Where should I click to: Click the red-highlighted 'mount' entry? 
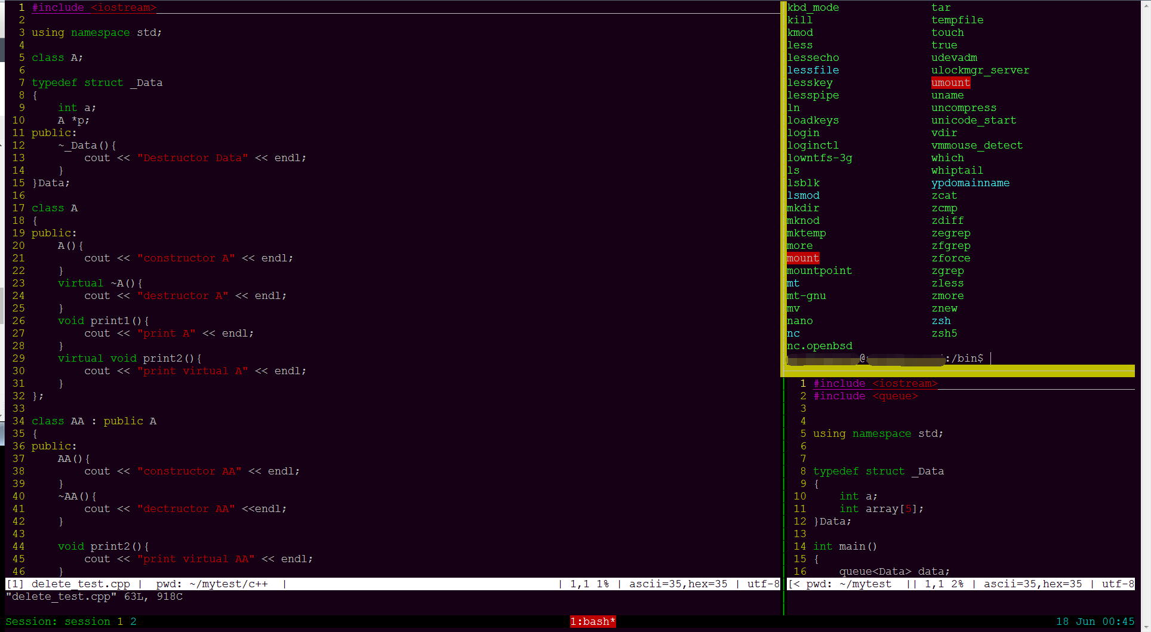(x=803, y=258)
